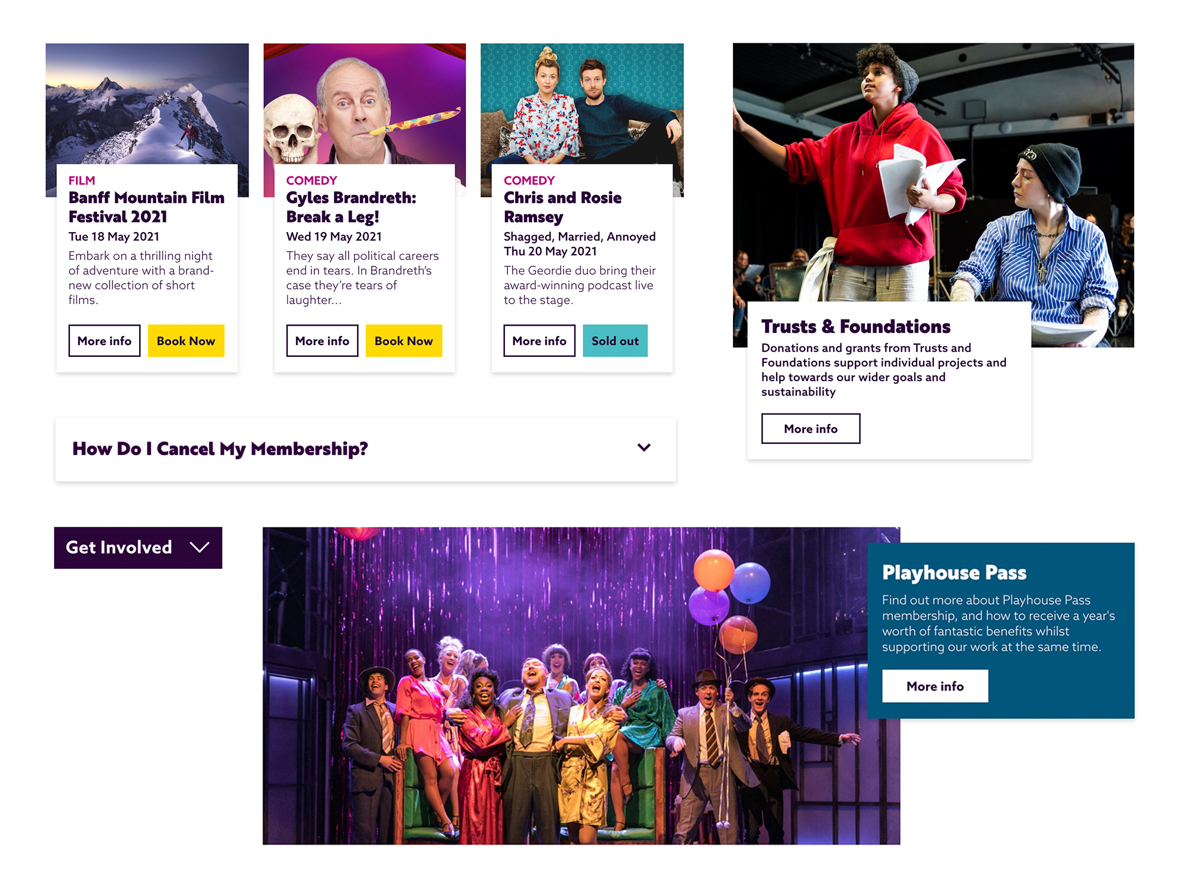Viewport: 1184px width, 888px height.
Task: Select Banff Mountain Film Festival 2021 title
Action: click(x=146, y=207)
